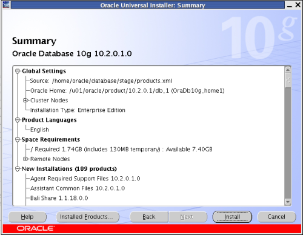Select Agent Required Support Files row

tap(85, 179)
